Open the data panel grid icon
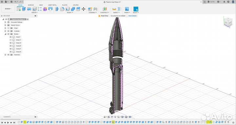Viewport: 236px width, 125px height. click(x=2, y=2)
